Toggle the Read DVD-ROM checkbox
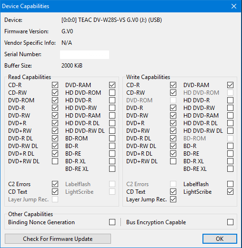This screenshot has height=248, width=242. pos(55,100)
